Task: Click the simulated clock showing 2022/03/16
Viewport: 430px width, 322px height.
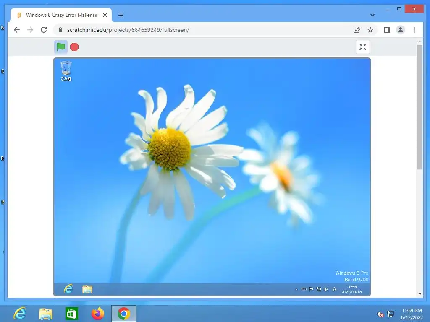Action: [351, 289]
